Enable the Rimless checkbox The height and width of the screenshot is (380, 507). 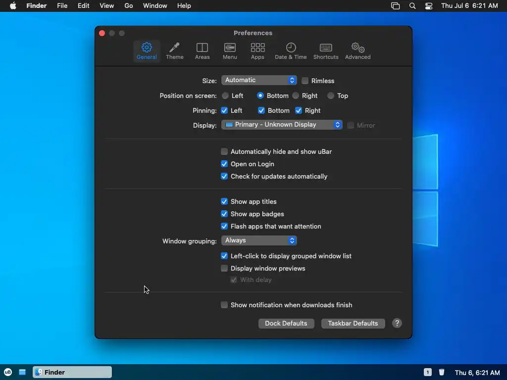(305, 81)
